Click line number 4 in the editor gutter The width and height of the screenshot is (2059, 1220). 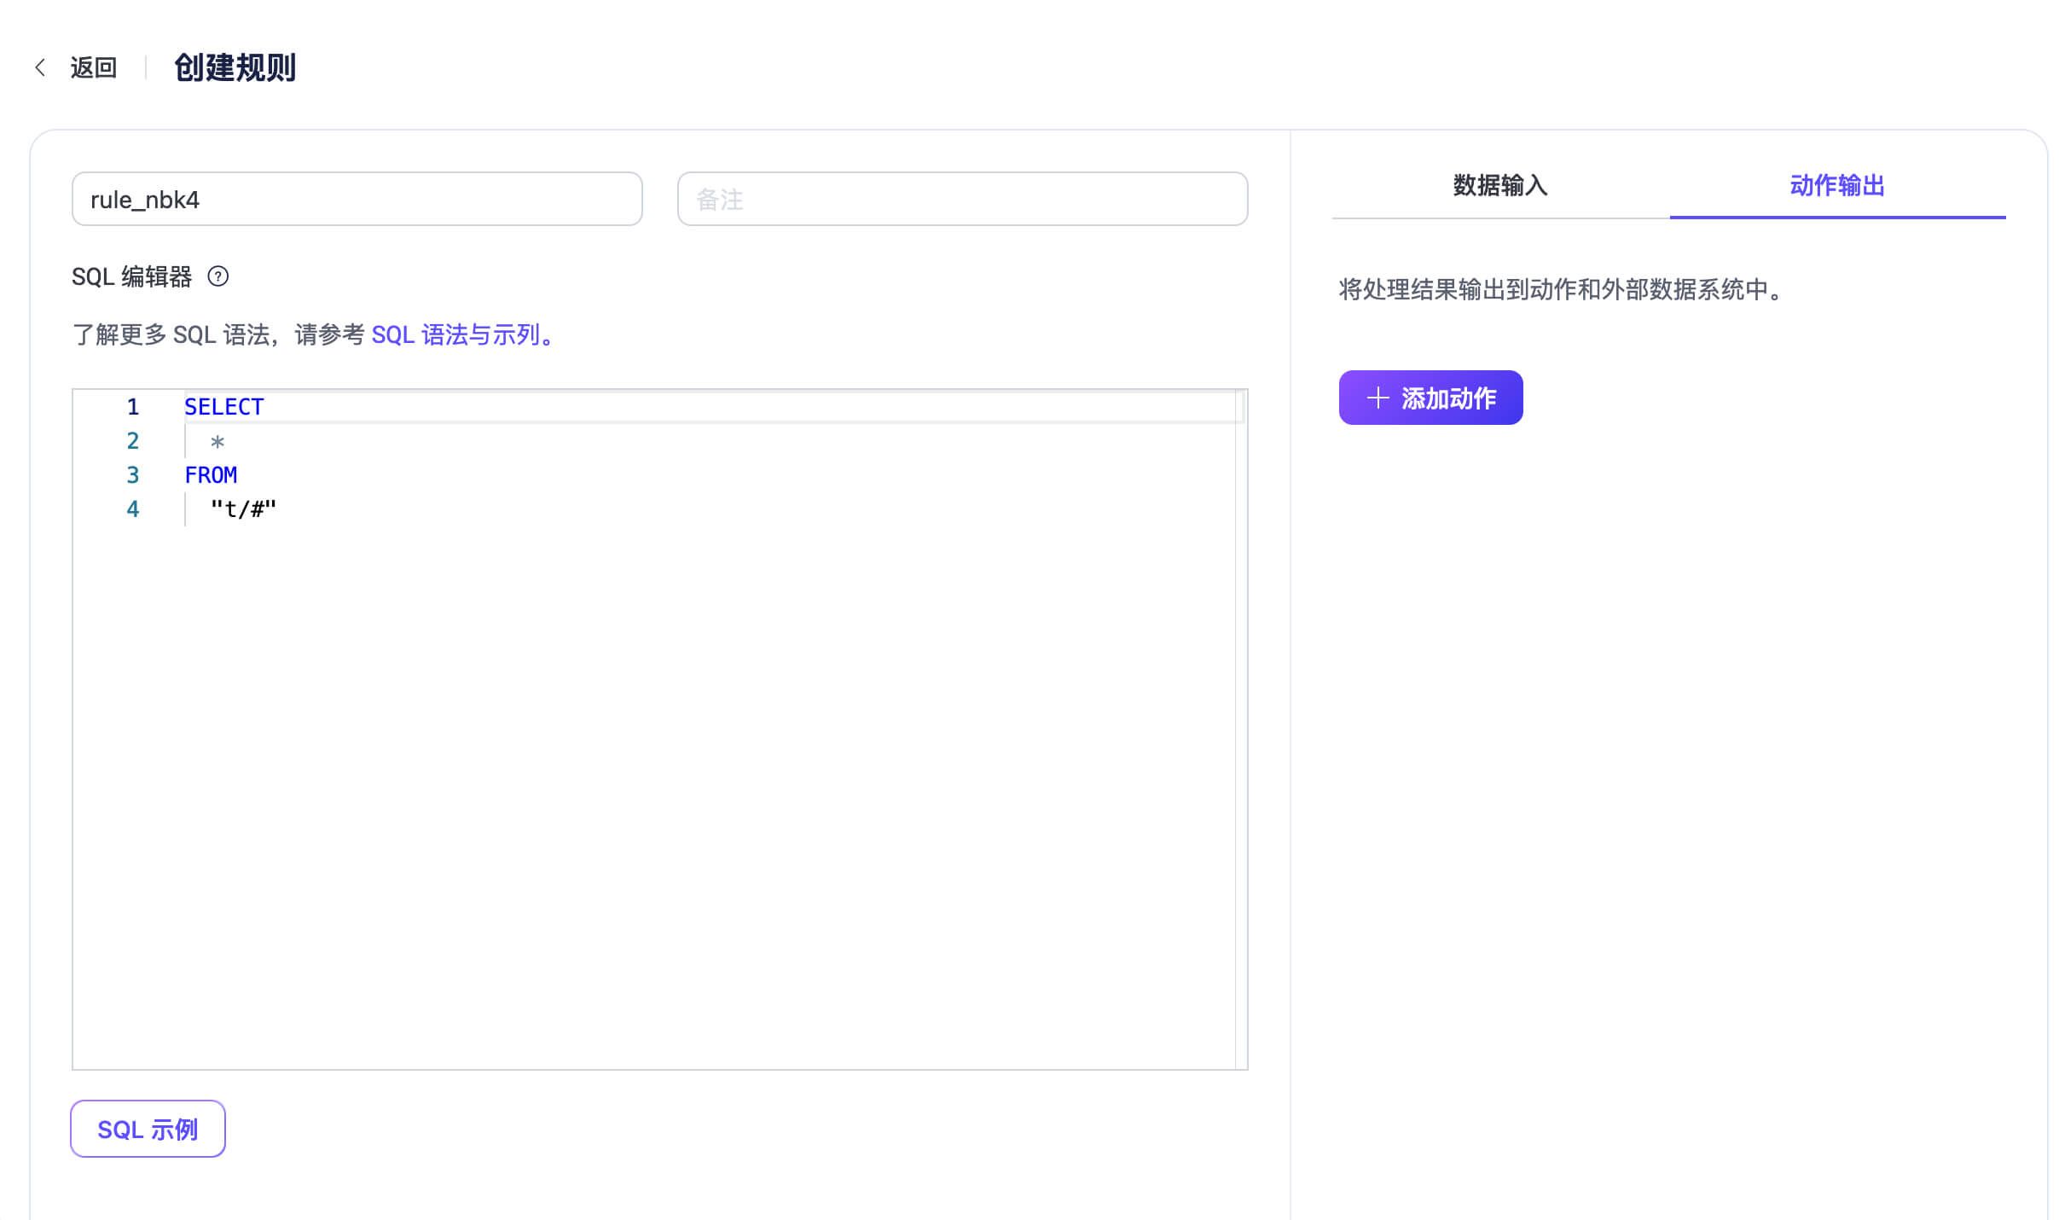coord(133,508)
